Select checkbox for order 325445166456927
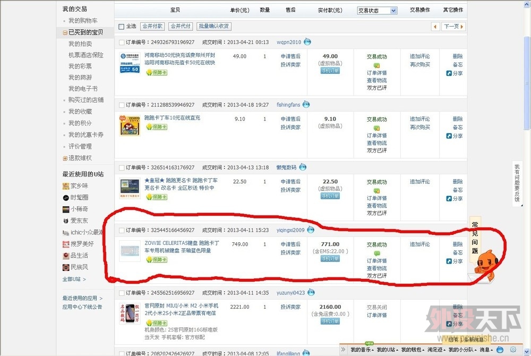This screenshot has height=356, width=531. pyautogui.click(x=122, y=230)
